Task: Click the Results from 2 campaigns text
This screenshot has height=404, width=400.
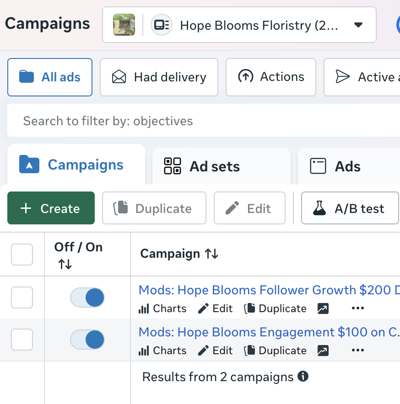Action: (218, 377)
